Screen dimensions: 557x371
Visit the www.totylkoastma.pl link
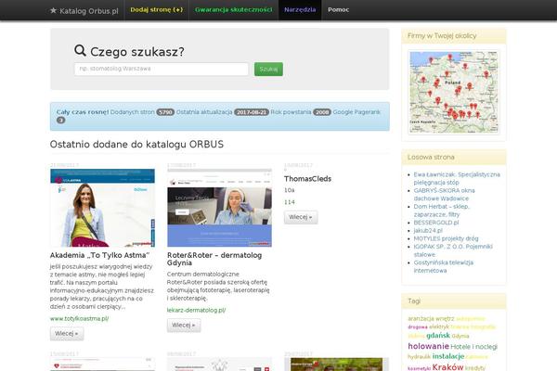tap(79, 319)
